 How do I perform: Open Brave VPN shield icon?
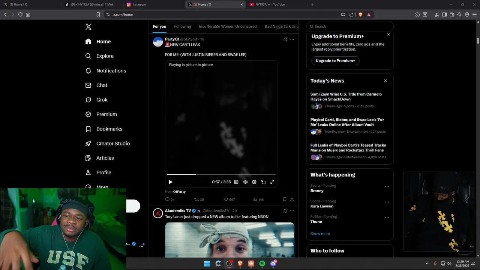click(467, 15)
